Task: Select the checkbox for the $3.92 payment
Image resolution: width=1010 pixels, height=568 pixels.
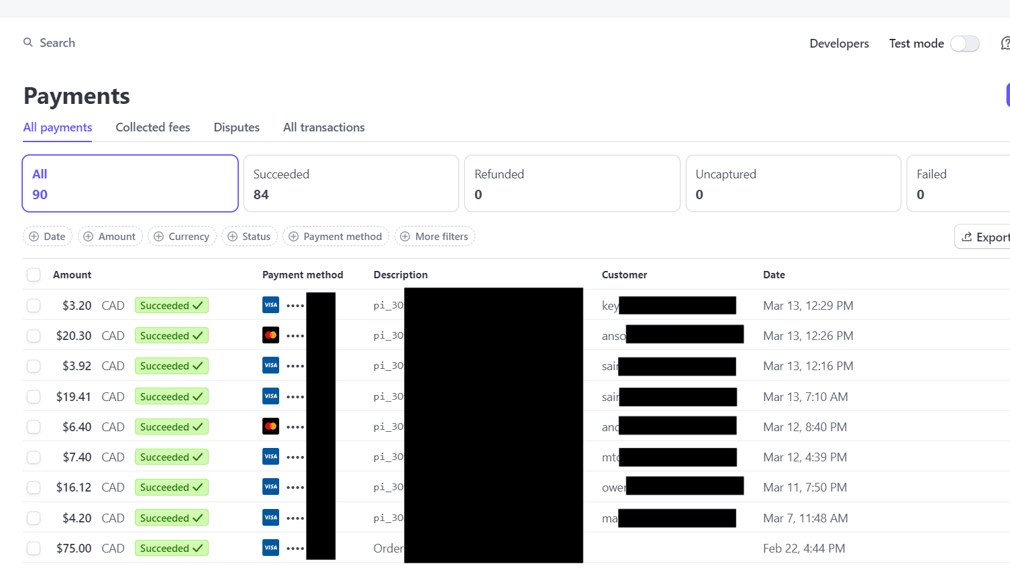Action: [x=34, y=366]
